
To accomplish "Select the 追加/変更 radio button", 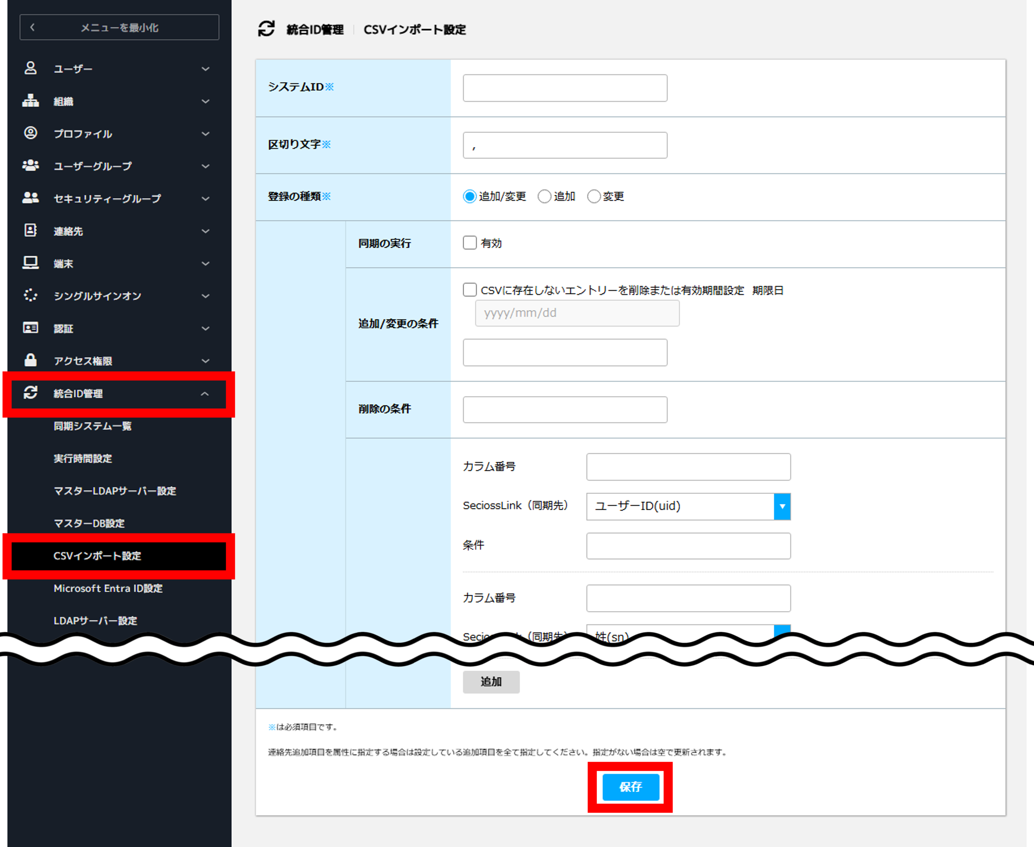I will coord(470,197).
